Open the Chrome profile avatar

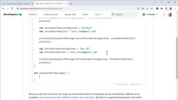(170, 9)
